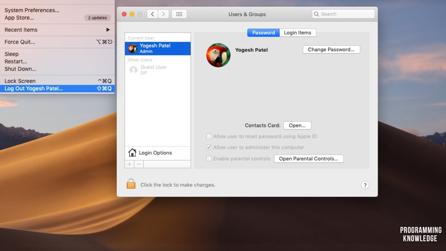This screenshot has height=251, width=446.
Task: Toggle Enable parental controls checkbox
Action: tap(209, 158)
